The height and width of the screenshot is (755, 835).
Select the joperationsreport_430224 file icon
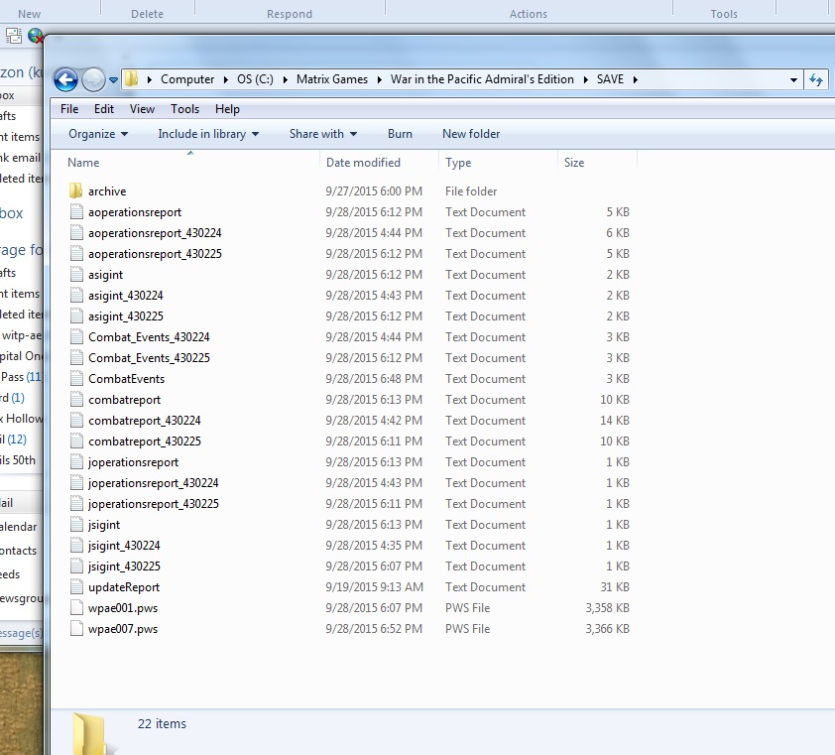[x=76, y=483]
